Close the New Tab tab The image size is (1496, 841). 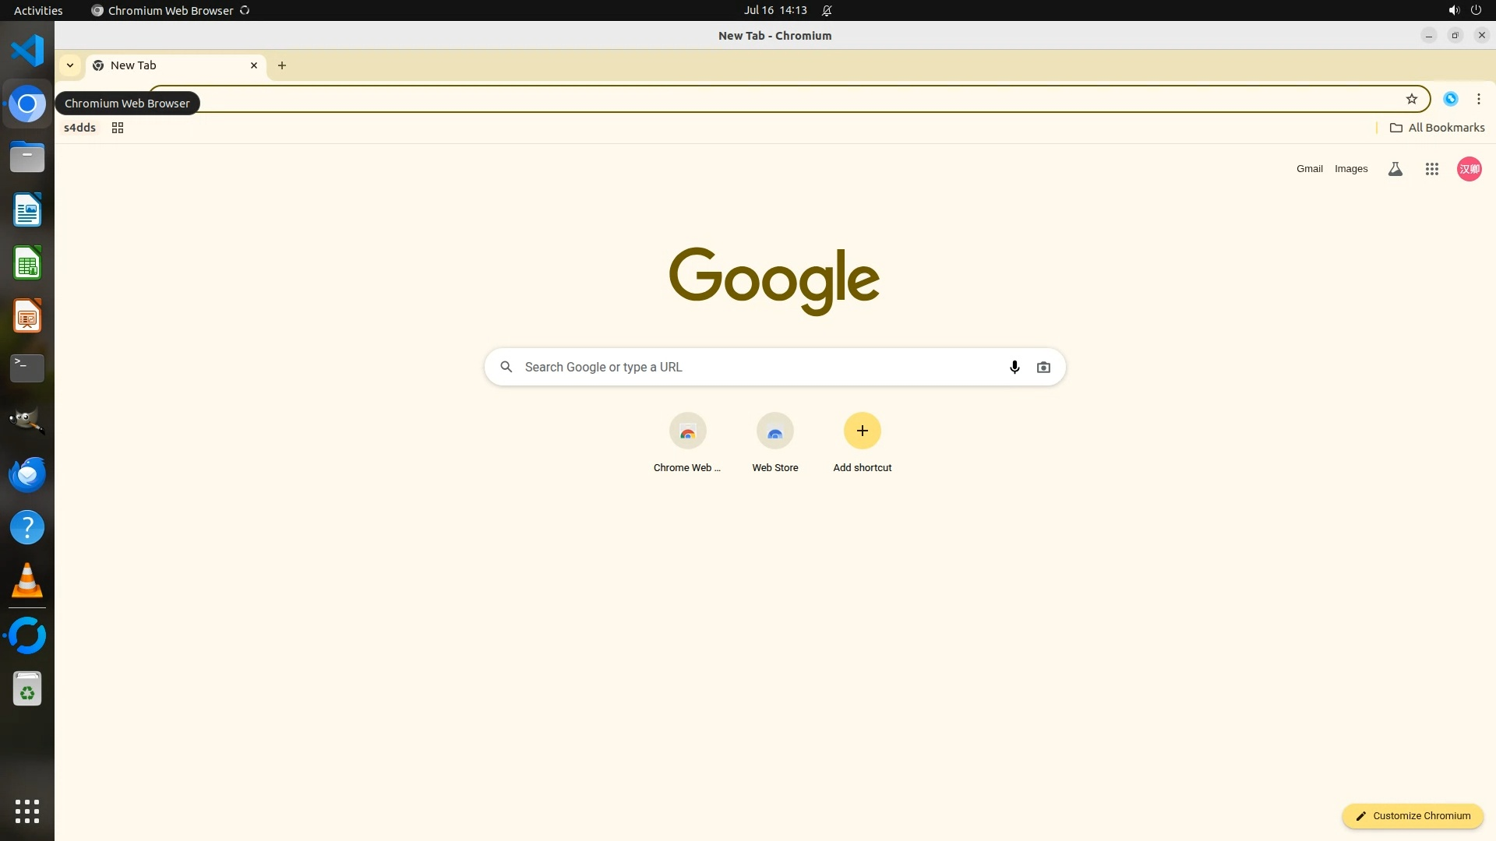click(x=253, y=65)
